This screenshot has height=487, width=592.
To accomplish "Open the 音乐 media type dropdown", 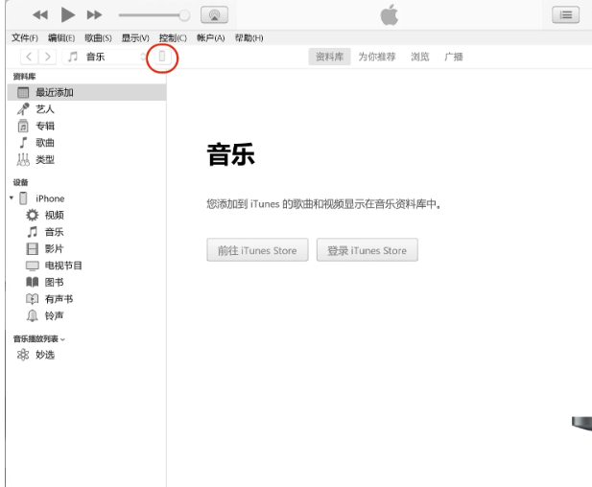I will (x=105, y=57).
